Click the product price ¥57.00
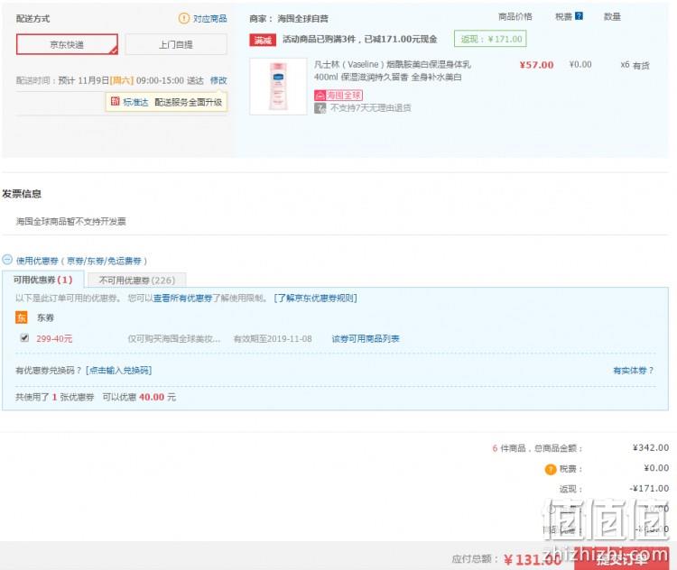 click(x=536, y=65)
